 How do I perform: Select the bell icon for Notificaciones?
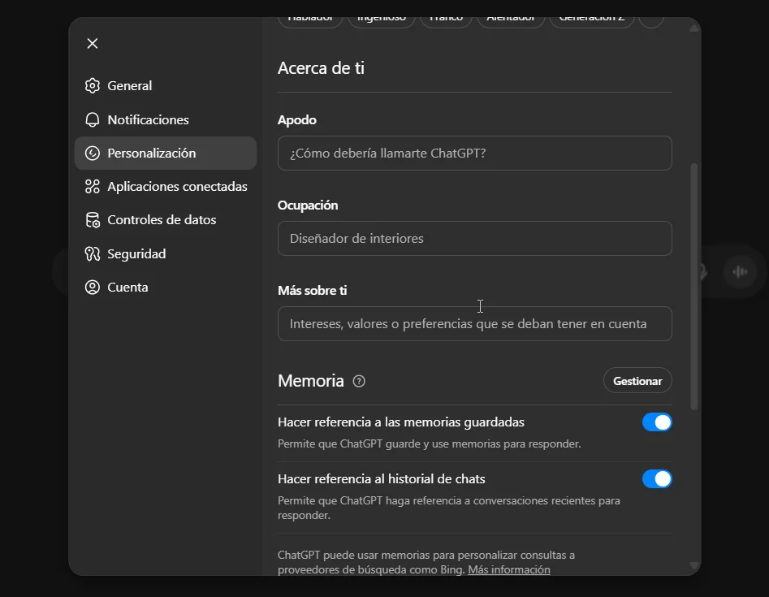pos(92,119)
